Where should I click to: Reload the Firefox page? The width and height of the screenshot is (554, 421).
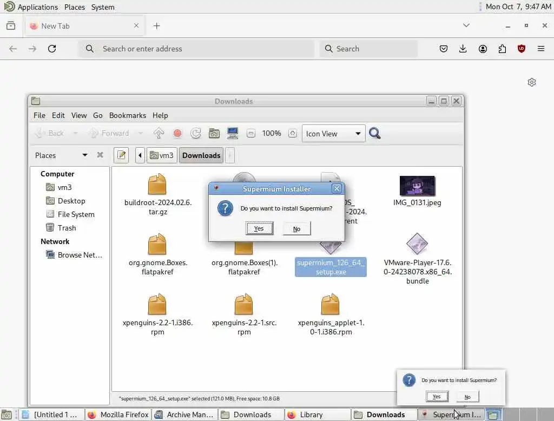coord(52,48)
